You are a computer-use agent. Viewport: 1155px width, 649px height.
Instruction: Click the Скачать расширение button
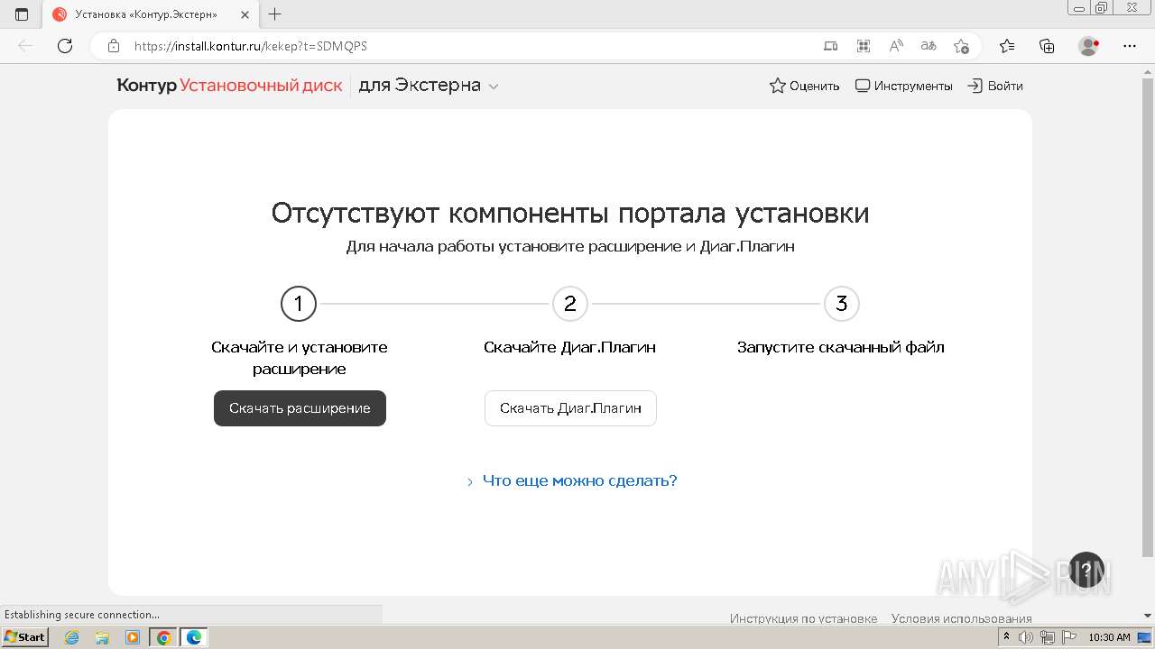[x=300, y=408]
